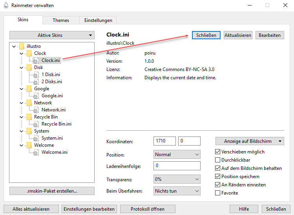Screen dimensions: 294x215
Task: Click the 2 Disks.ini file icon
Action: click(x=36, y=82)
